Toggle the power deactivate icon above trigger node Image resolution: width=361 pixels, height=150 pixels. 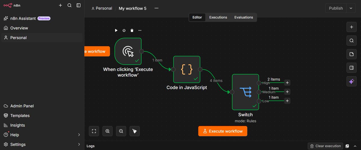(124, 30)
